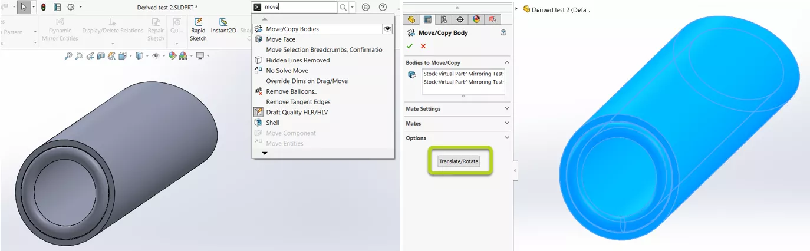Switch to the ConfigurationManager tab icon
The height and width of the screenshot is (251, 810).
coord(443,19)
